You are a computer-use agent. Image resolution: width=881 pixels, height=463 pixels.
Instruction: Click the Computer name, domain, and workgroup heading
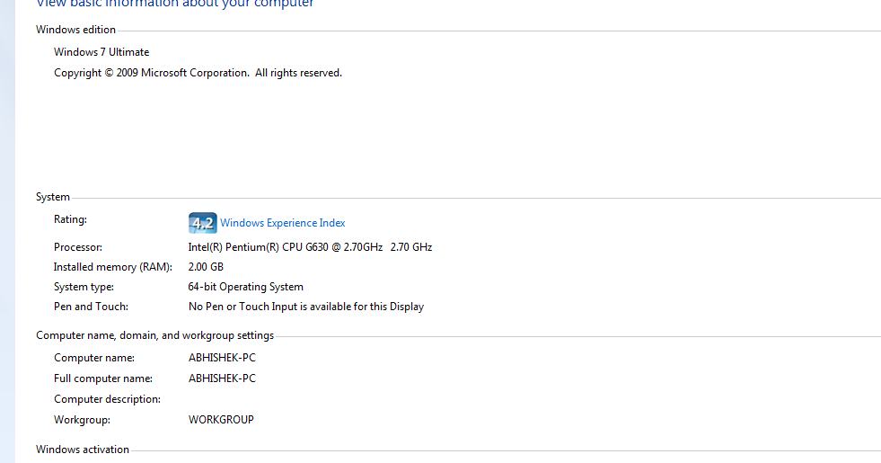pyautogui.click(x=155, y=335)
